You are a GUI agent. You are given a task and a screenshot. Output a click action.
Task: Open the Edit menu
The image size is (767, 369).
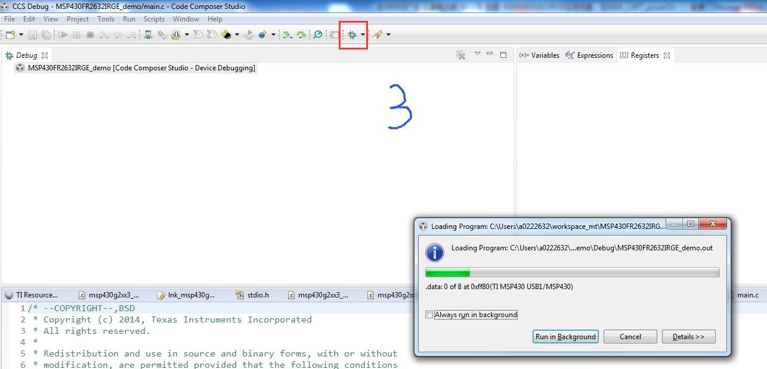pyautogui.click(x=29, y=19)
